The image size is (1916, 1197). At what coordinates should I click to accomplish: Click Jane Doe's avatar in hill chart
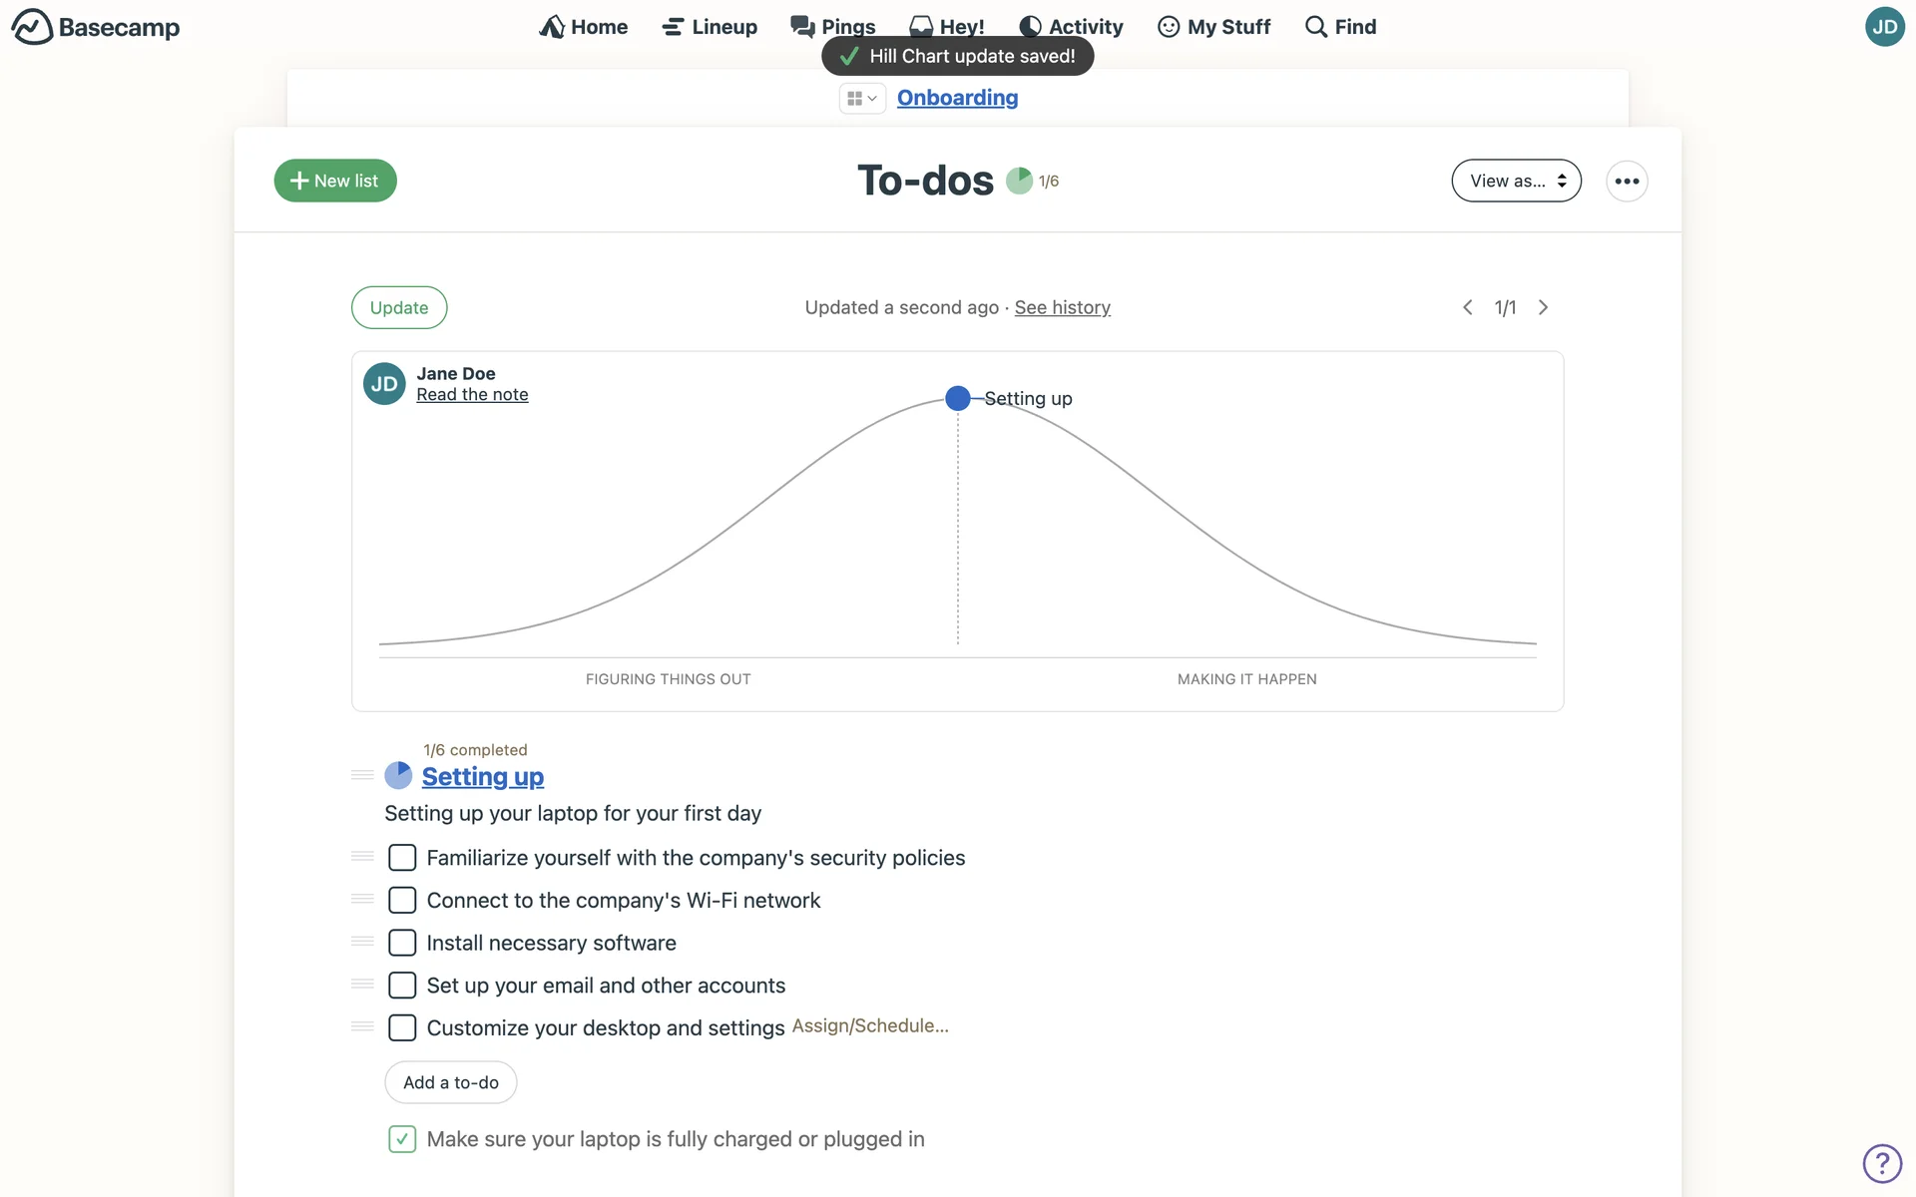384,384
